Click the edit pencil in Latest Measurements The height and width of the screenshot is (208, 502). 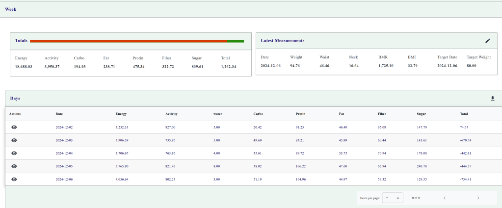[x=487, y=41]
